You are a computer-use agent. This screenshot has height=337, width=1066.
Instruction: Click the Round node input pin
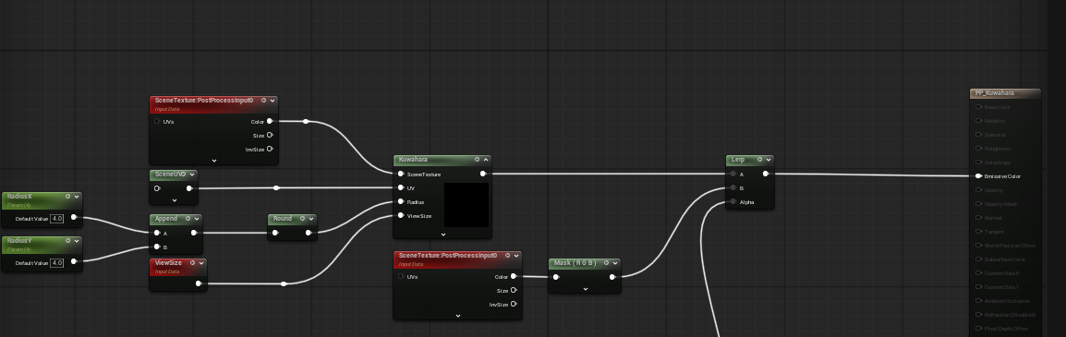pyautogui.click(x=274, y=233)
